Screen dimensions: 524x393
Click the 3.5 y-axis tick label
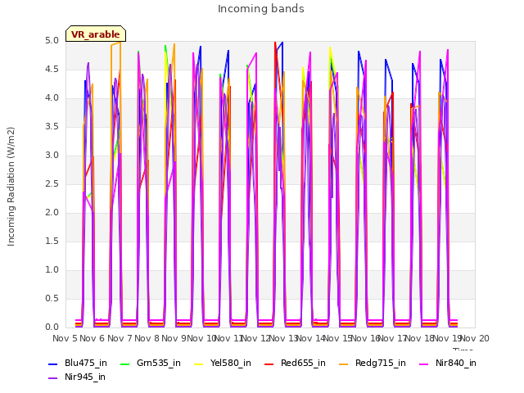point(52,127)
